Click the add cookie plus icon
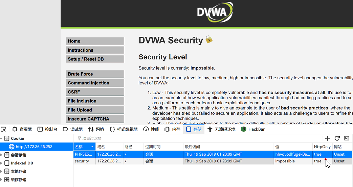 pyautogui.click(x=327, y=138)
